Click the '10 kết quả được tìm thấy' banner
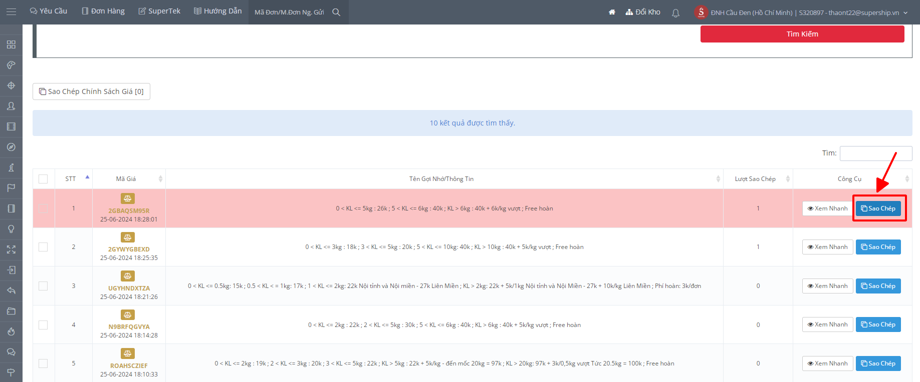This screenshot has height=382, width=920. (x=473, y=123)
